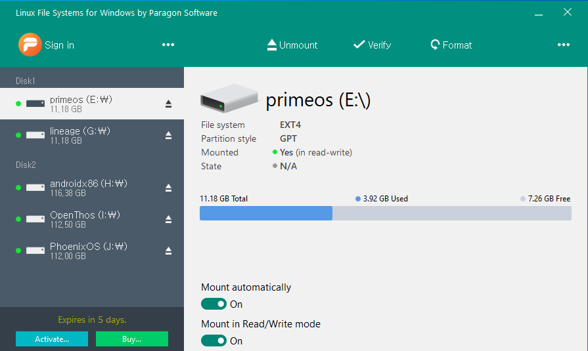
Task: Click the Expires in 5 days notice
Action: (92, 320)
